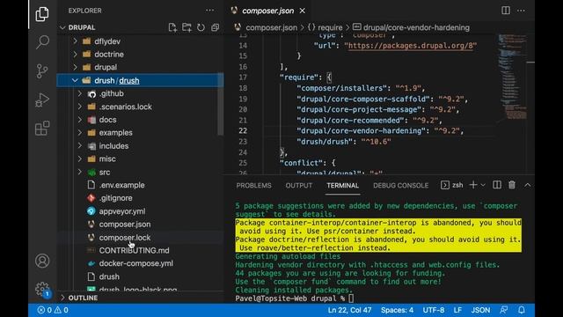Screen dimensions: 563x317
Task: Open the Extensions view
Action: (42, 129)
